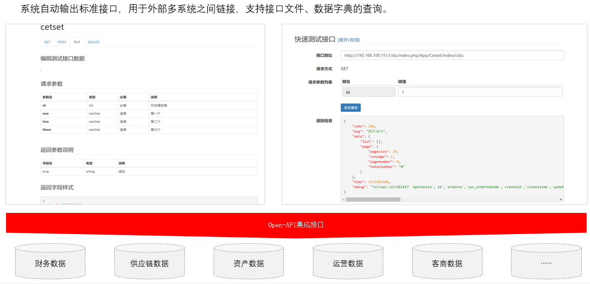Click the 键名 column header
The height and width of the screenshot is (284, 590).
tap(346, 82)
